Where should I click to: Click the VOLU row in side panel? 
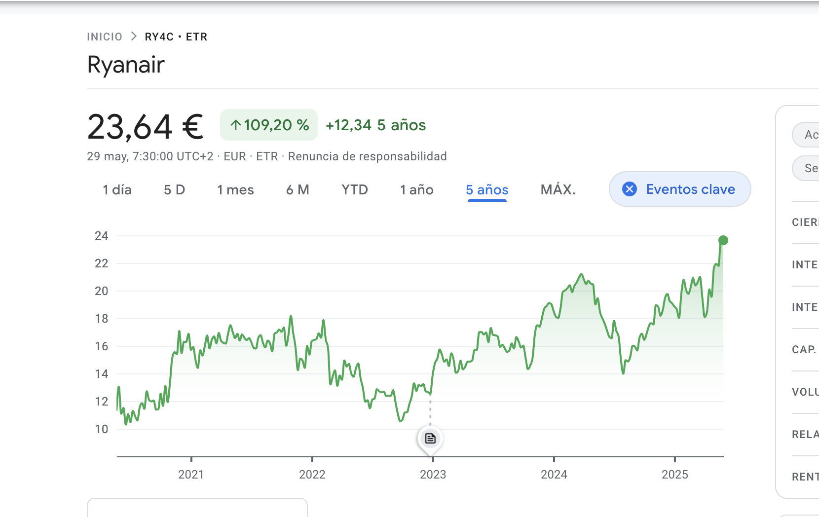(805, 392)
